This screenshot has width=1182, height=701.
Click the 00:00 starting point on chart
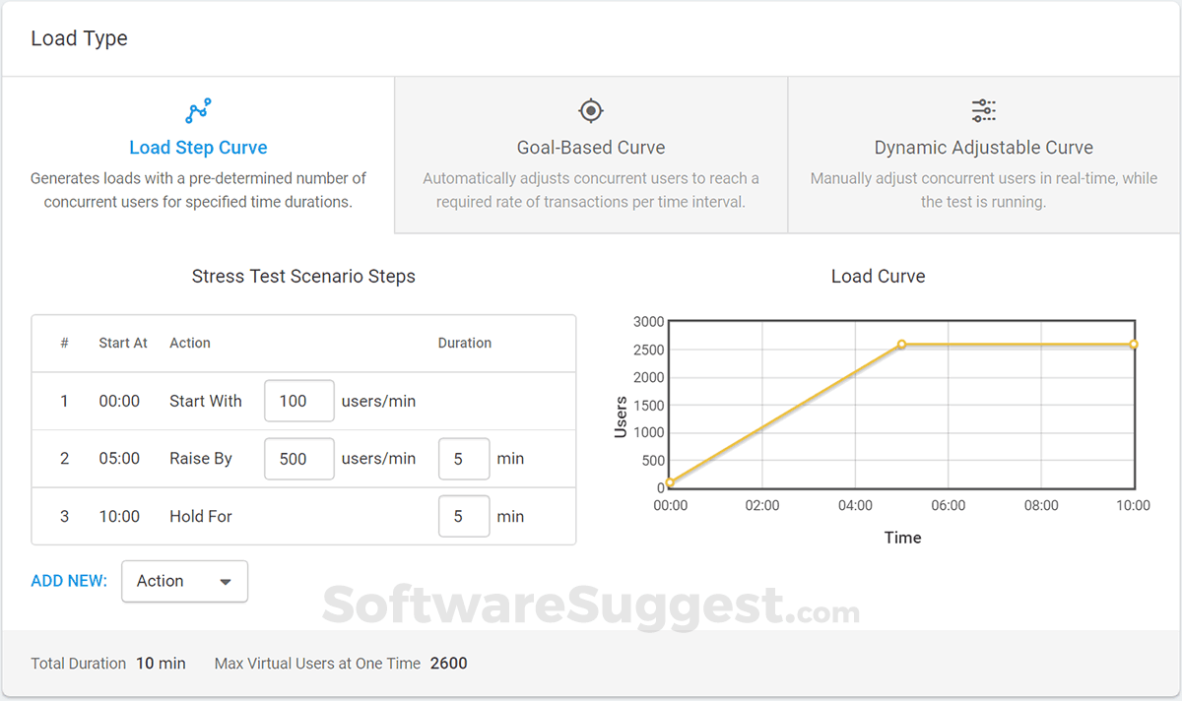(x=670, y=483)
